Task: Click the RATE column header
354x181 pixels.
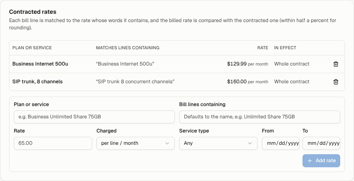Action: point(263,48)
